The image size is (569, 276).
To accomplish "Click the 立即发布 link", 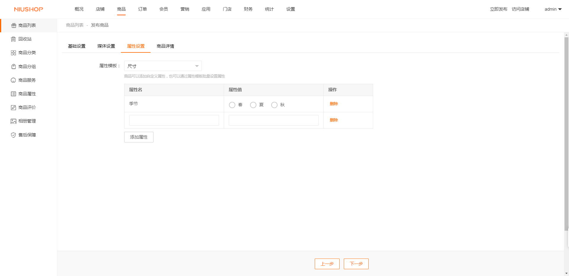I will [498, 9].
